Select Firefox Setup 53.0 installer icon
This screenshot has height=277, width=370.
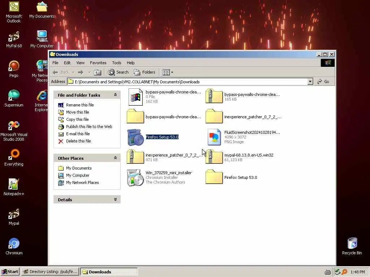click(135, 137)
